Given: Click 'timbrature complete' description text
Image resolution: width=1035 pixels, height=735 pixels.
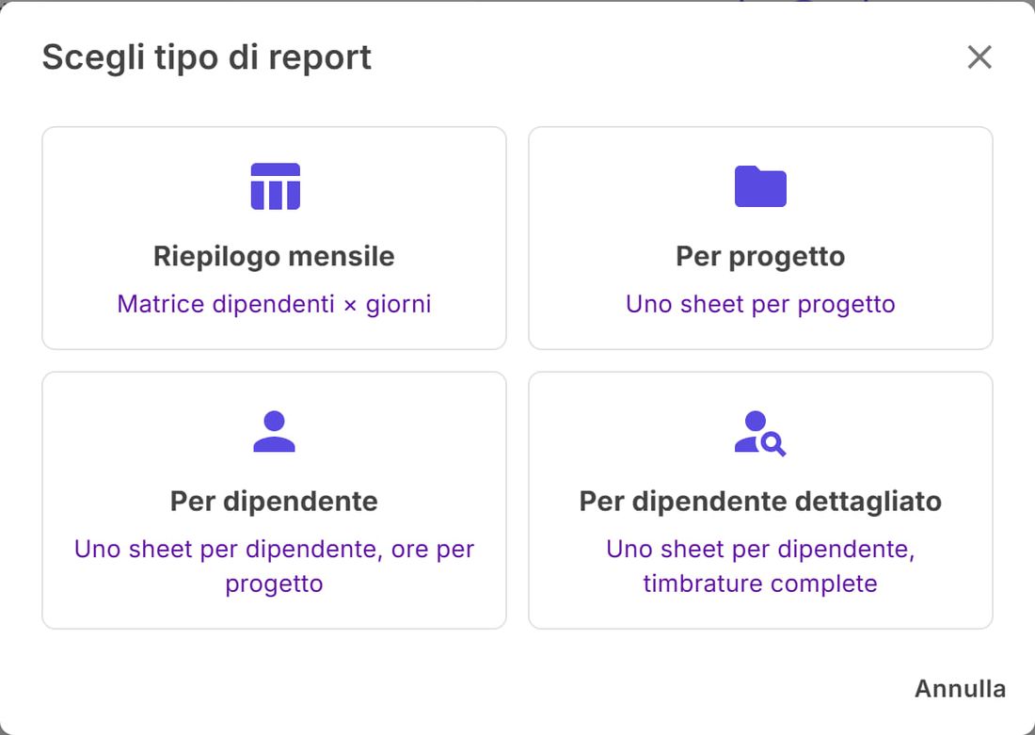Looking at the screenshot, I should coord(760,583).
